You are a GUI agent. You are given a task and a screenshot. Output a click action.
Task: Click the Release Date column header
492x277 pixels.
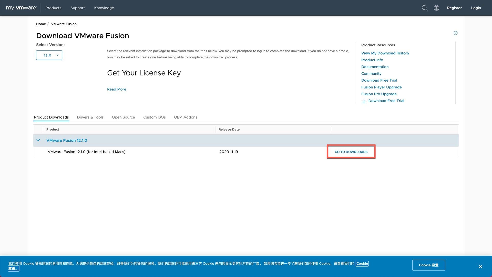(229, 130)
